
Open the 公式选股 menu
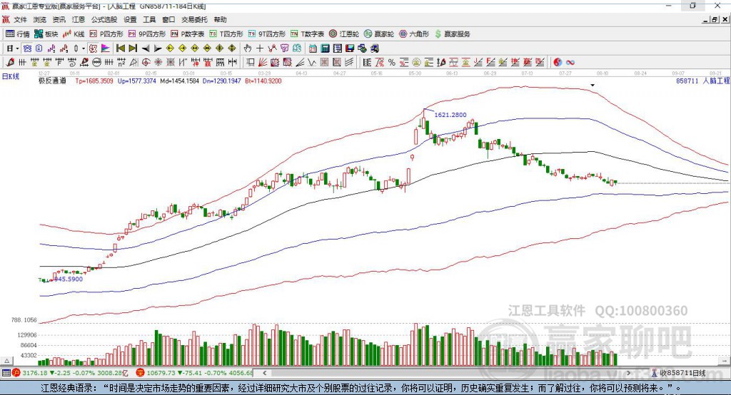click(x=104, y=19)
